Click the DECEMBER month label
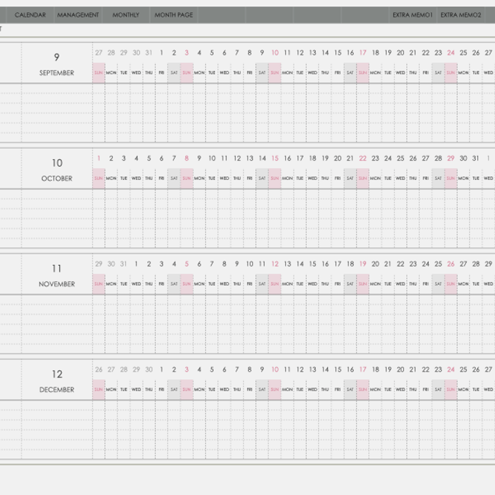 click(x=57, y=390)
